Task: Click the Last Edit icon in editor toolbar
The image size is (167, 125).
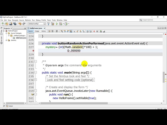Action: tap(49, 31)
